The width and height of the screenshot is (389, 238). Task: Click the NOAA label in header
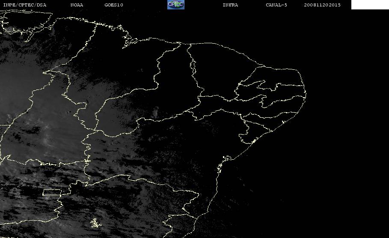[77, 5]
